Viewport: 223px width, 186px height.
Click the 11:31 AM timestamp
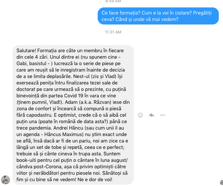(113, 32)
